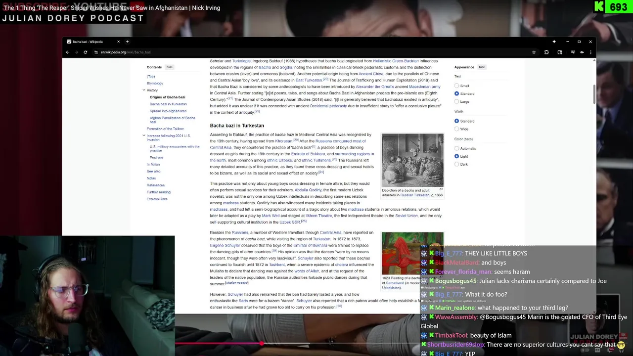
Task: Select Large text size option
Action: click(457, 101)
